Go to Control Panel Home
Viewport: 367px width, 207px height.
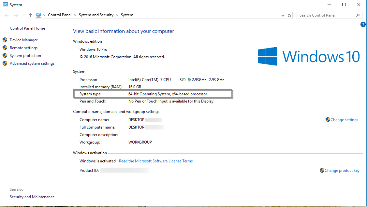[x=27, y=28]
